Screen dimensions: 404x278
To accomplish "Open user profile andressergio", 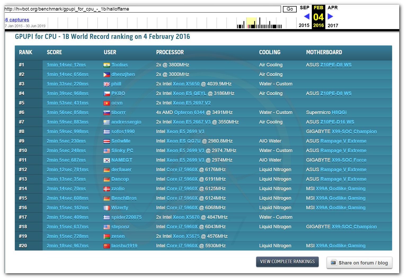I will pyautogui.click(x=126, y=122).
